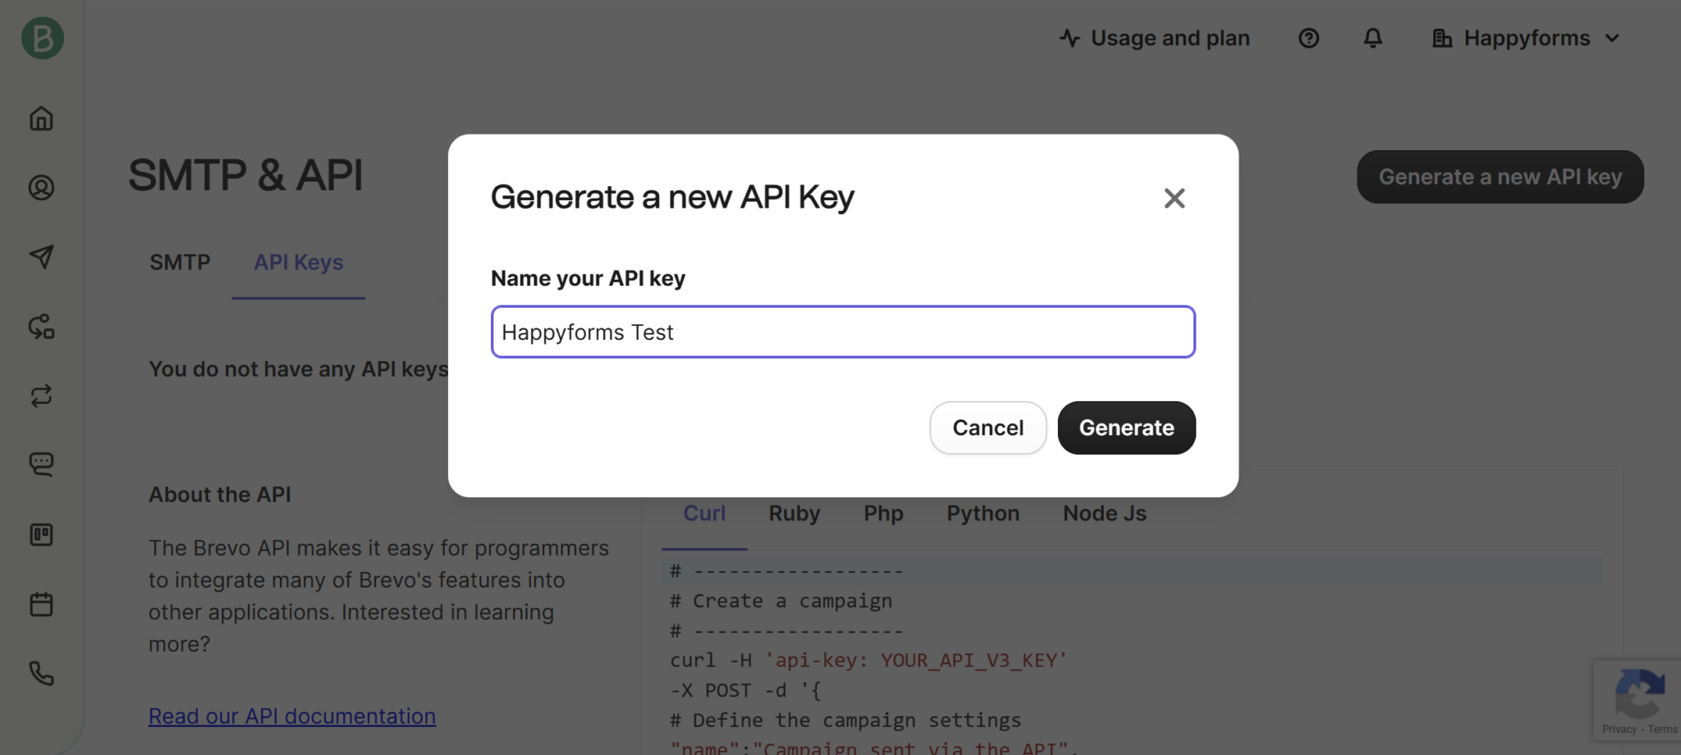Open the Automations icon in sidebar
Viewport: 1681px width, 755px height.
click(x=42, y=327)
